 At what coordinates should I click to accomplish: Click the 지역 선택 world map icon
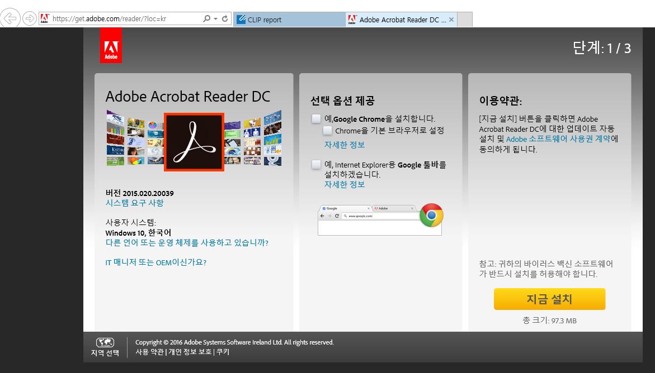(105, 342)
